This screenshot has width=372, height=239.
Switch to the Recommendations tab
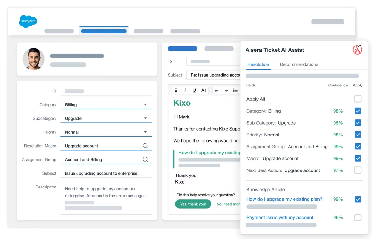[299, 64]
